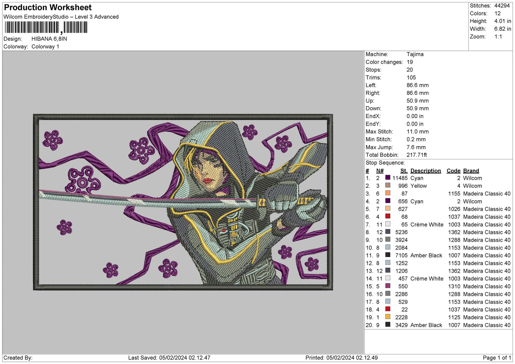This screenshot has width=515, height=364.
Task: Click the swatch beside 5236 stitches
Action: pyautogui.click(x=388, y=232)
